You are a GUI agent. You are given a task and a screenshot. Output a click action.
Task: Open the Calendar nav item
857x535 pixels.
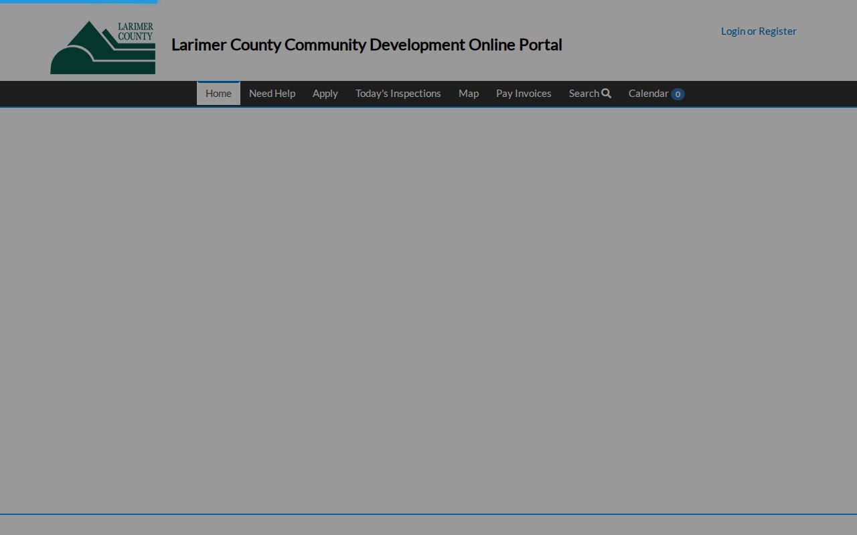[x=656, y=94]
